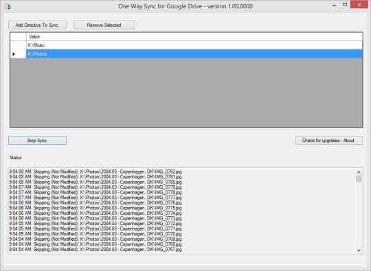Click log line for IMG_0782.jpg
The width and height of the screenshot is (371, 271).
95,172
